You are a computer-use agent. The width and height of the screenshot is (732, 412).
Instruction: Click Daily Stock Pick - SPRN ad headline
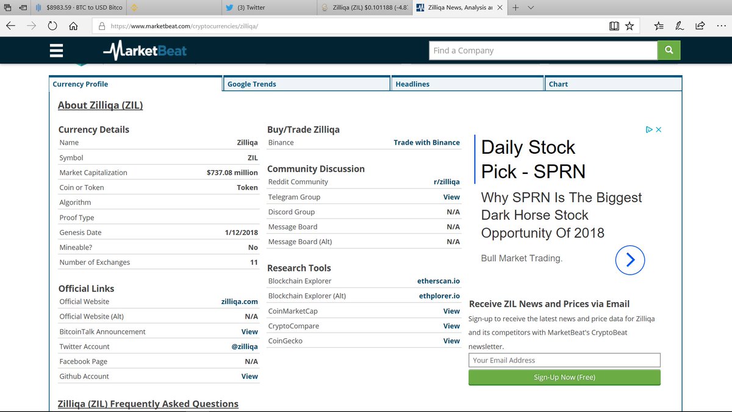(533, 159)
